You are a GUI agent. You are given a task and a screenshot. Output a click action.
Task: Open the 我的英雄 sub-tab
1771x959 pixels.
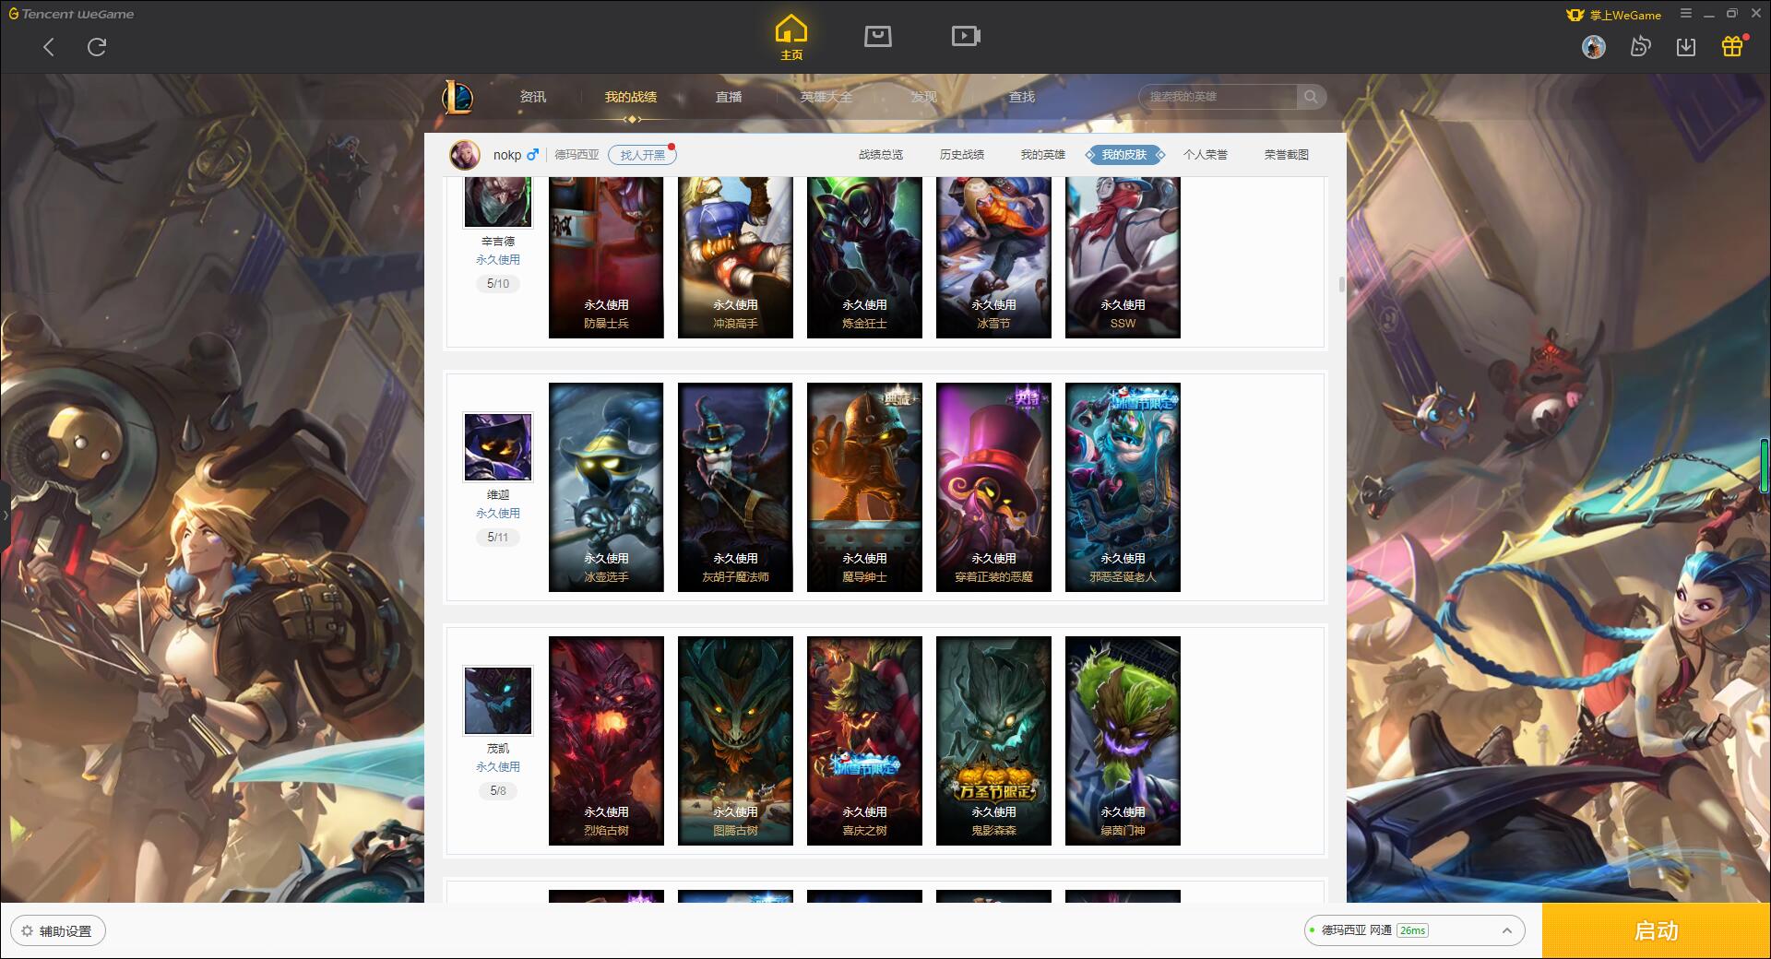click(x=1043, y=155)
